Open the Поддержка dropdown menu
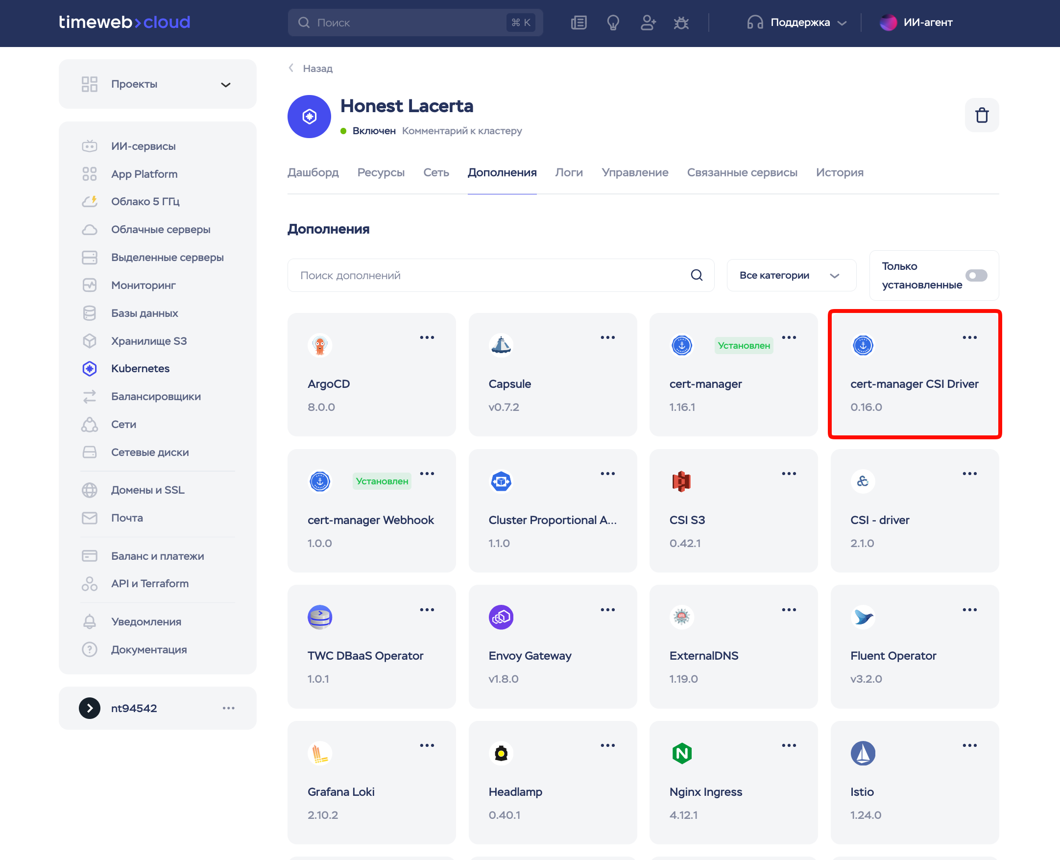This screenshot has height=860, width=1060. coord(797,23)
